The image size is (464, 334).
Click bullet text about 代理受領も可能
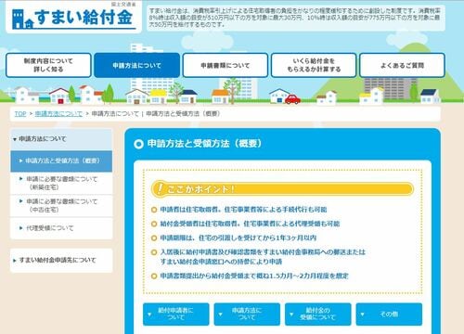(250, 224)
